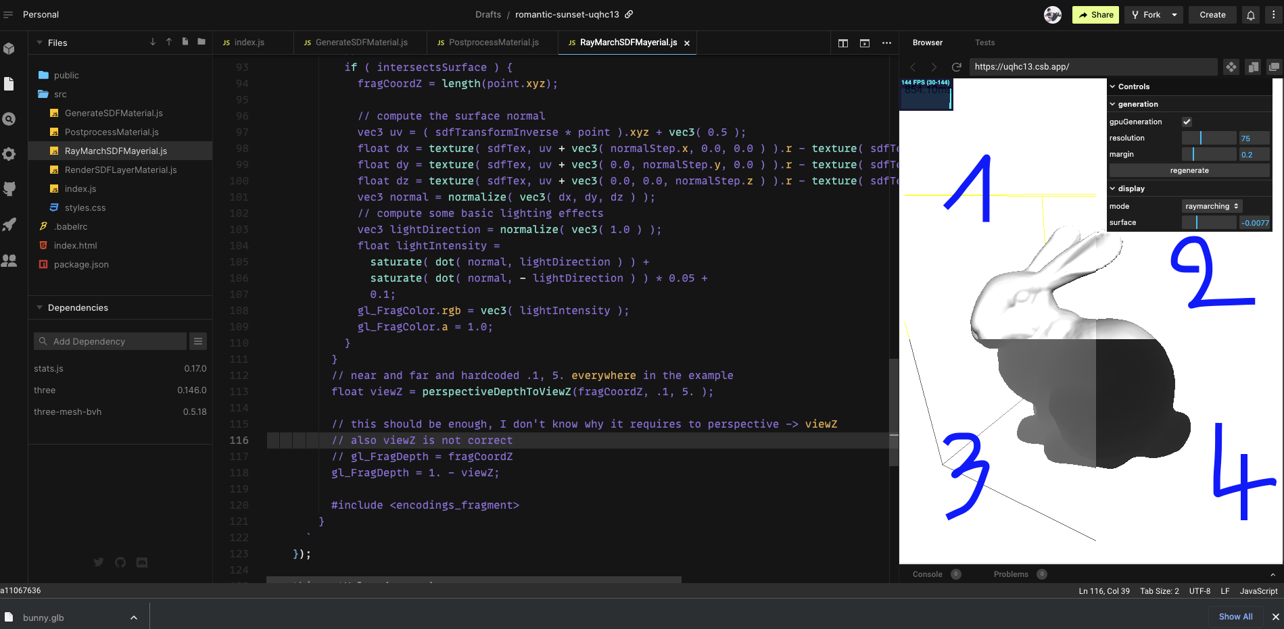This screenshot has height=629, width=1284.
Task: Expand the bunny.glb panel at bottom
Action: click(x=133, y=616)
